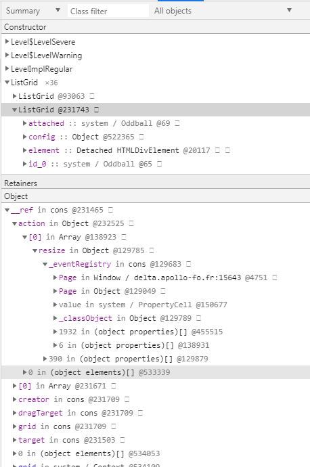Focus the Class filter input field
Screen dimensions: 310x467
(x=108, y=11)
